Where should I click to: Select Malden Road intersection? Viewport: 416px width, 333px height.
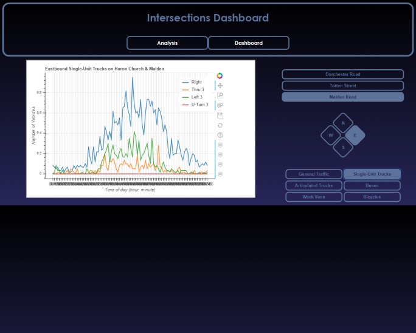point(343,97)
